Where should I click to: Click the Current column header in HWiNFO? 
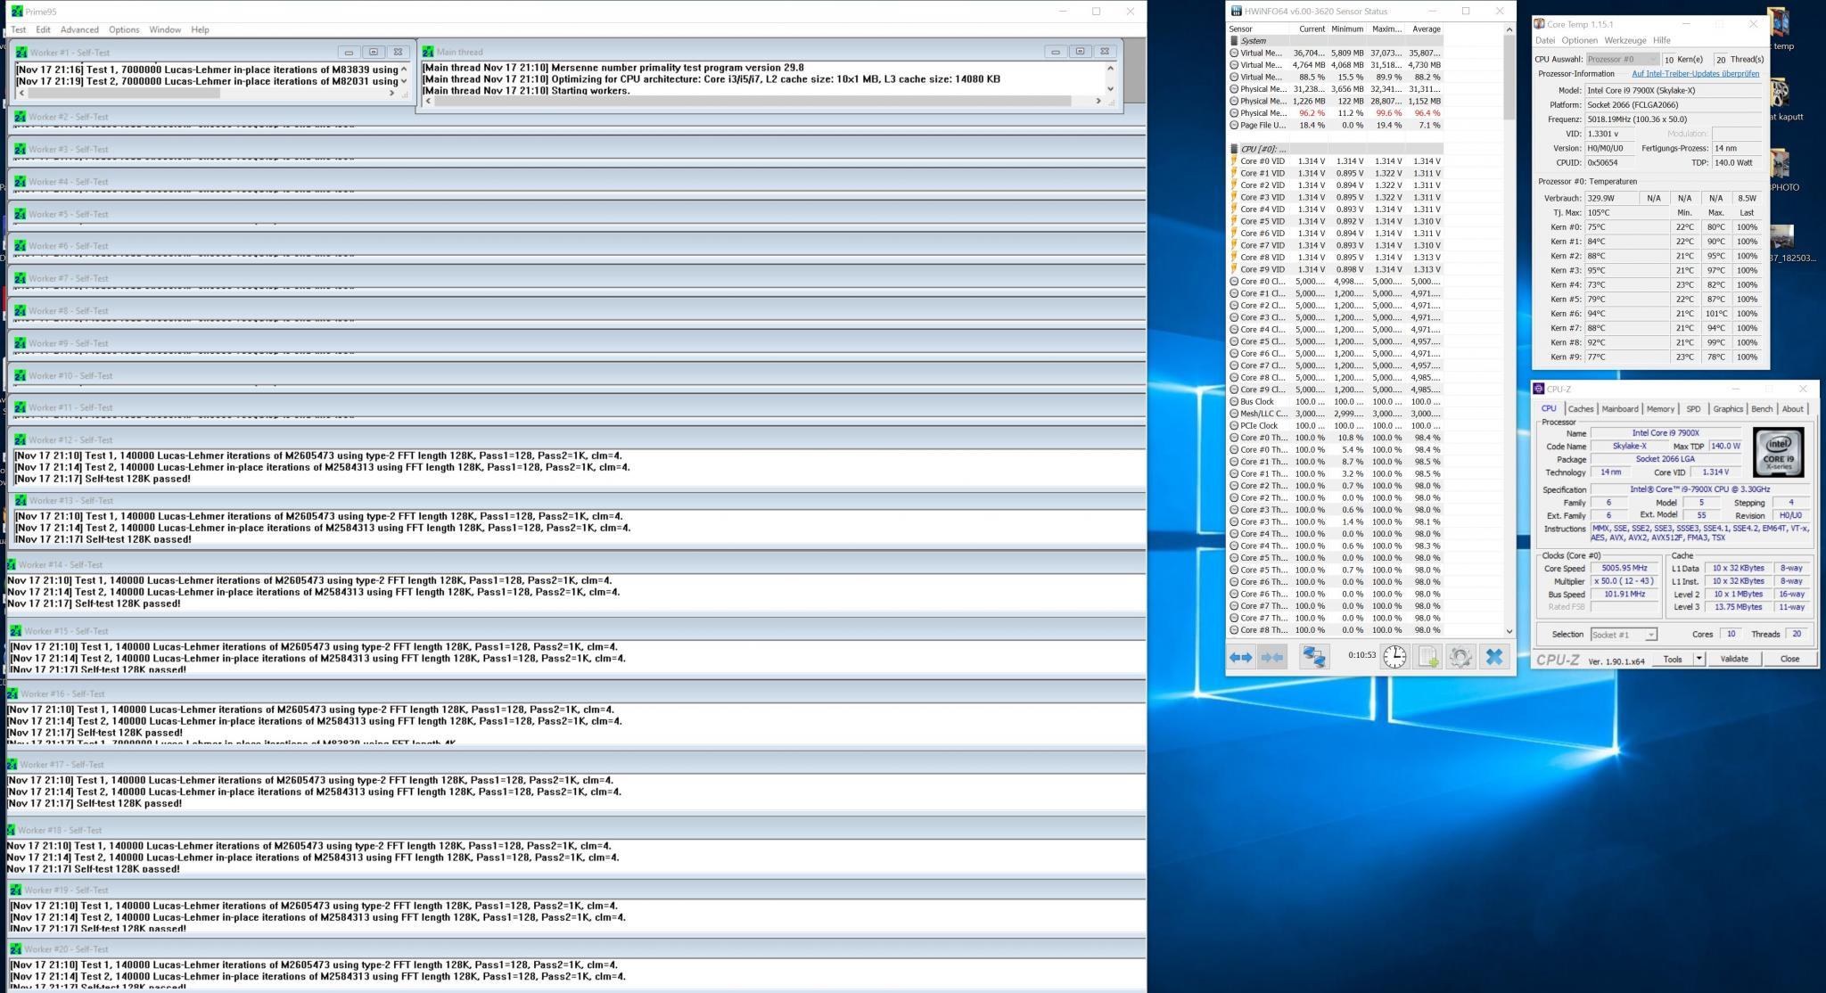click(1310, 29)
